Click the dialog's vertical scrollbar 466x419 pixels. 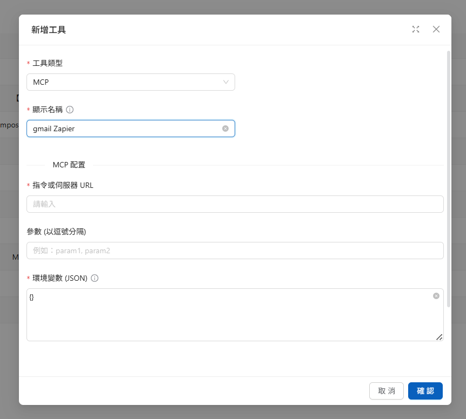[449, 162]
